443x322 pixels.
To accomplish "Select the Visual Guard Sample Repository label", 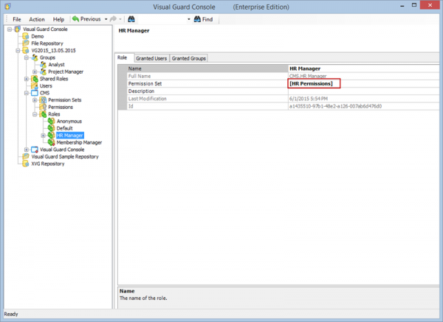I will click(65, 156).
